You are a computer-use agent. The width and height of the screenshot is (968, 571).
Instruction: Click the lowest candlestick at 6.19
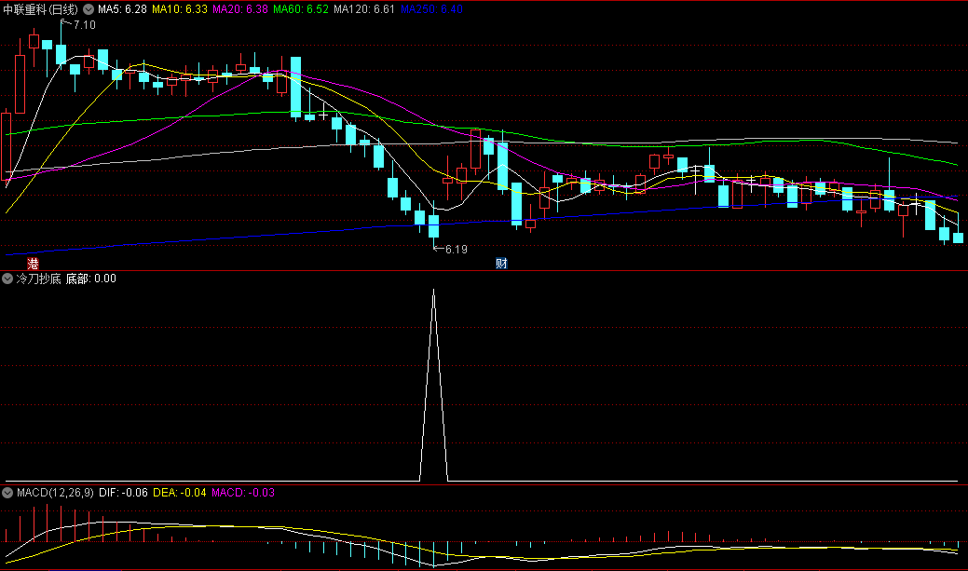(x=434, y=226)
